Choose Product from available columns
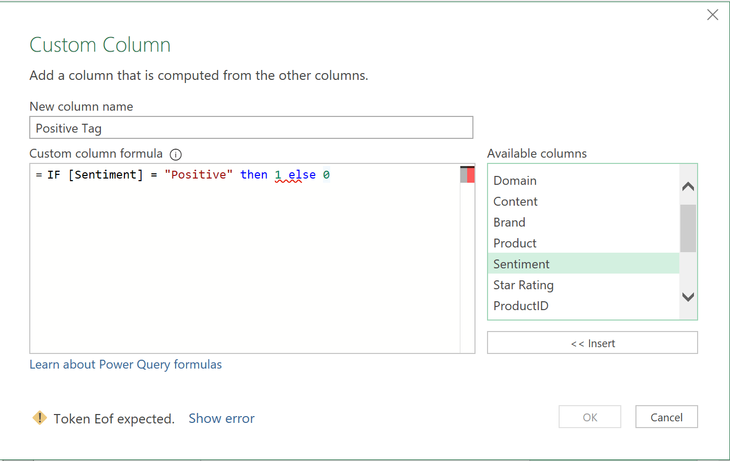 click(x=515, y=243)
